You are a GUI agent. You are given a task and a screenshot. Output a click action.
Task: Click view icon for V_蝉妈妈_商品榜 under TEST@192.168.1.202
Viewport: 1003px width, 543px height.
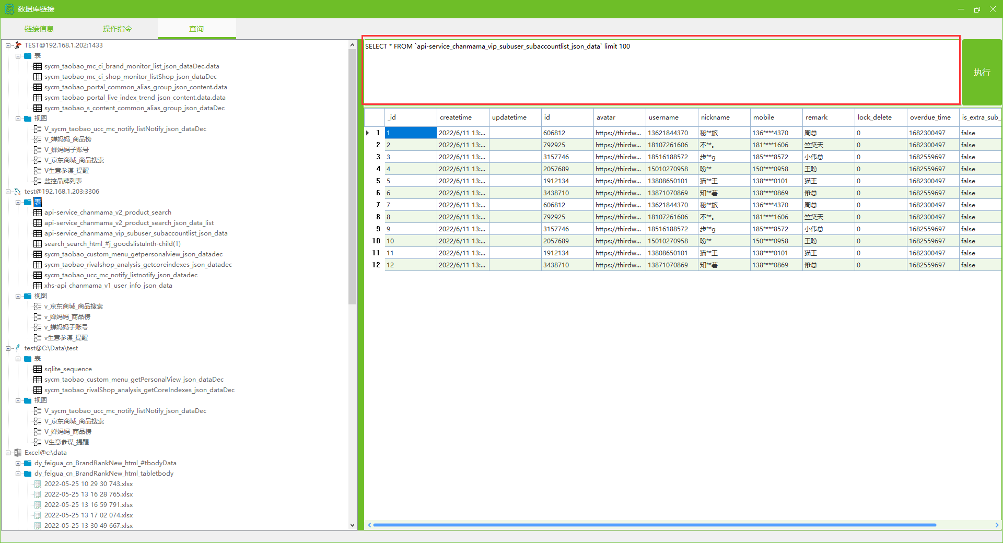click(x=38, y=139)
